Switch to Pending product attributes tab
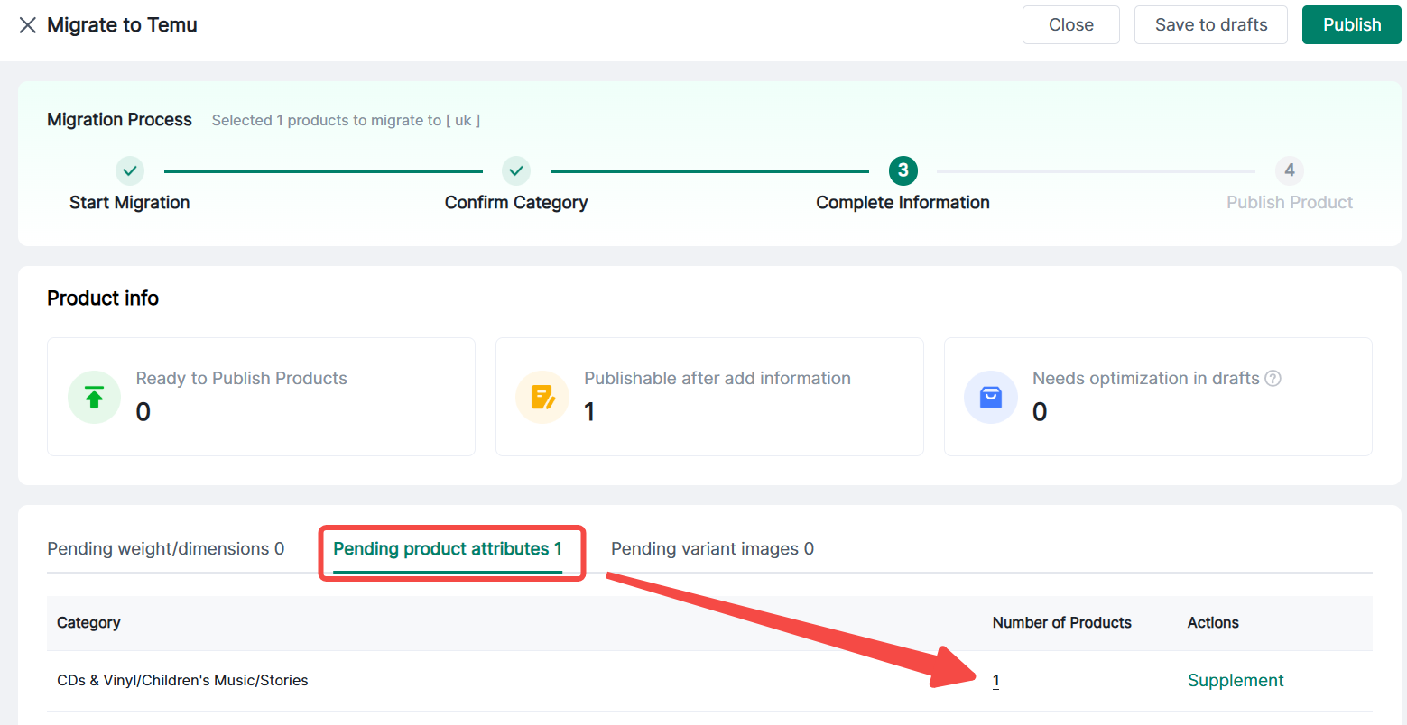 (448, 549)
